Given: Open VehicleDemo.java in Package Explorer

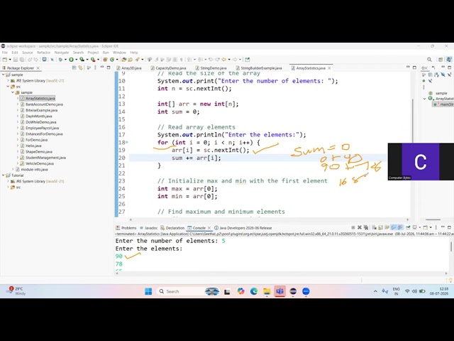Looking at the screenshot, I should [x=40, y=163].
